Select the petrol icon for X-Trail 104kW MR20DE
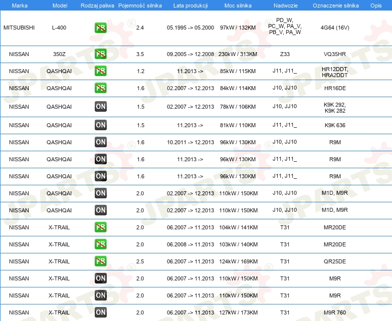Screen dimensions: 392x321 coord(100,227)
